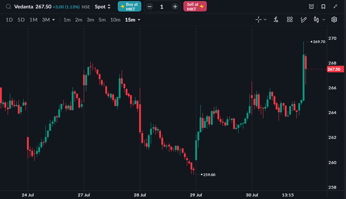Click the search magnifier icon next to Vedanta
This screenshot has width=346, height=199.
[x=8, y=7]
